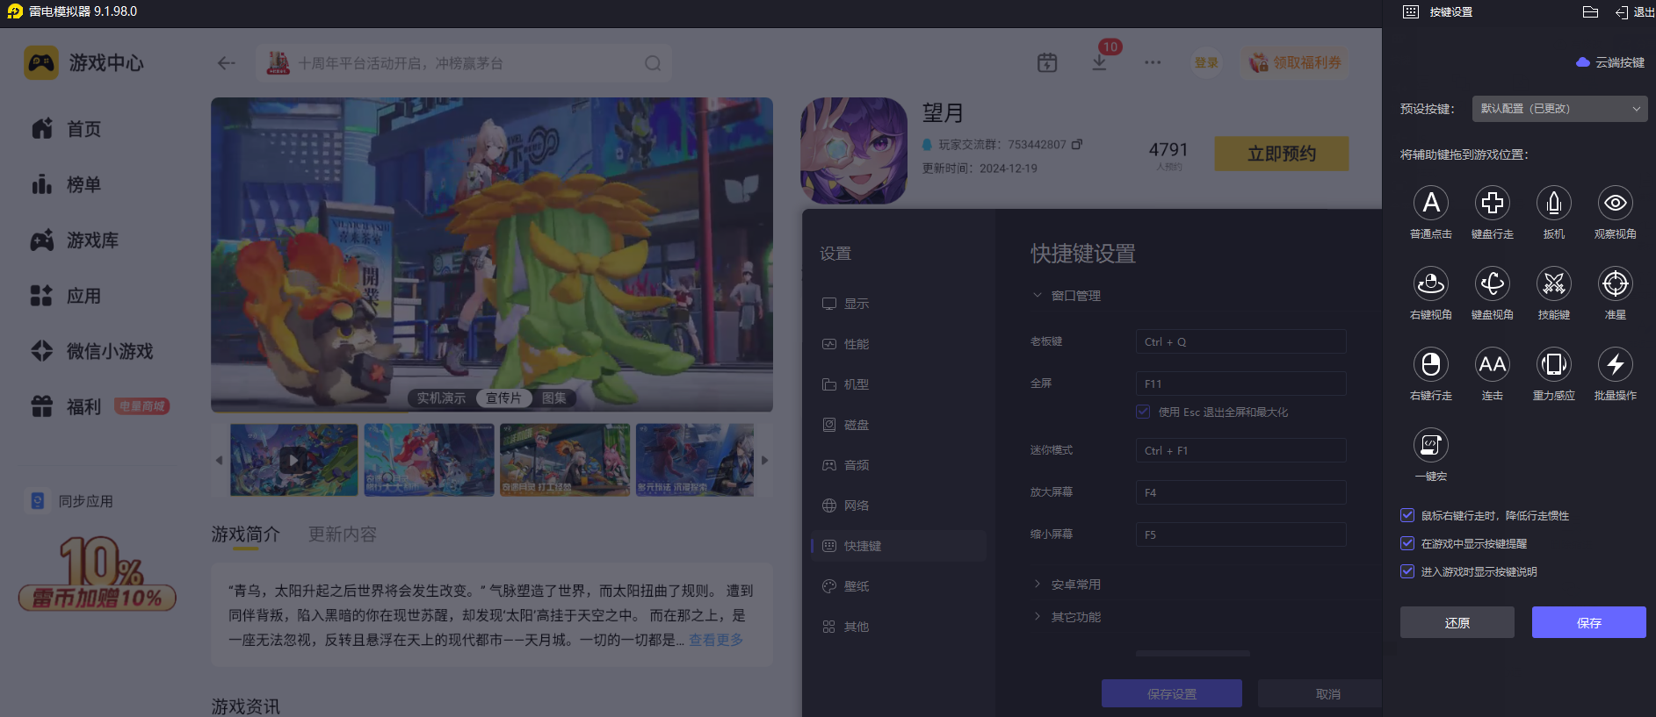Click the 查看更多 link
Viewport: 1656px width, 717px height.
pos(716,640)
